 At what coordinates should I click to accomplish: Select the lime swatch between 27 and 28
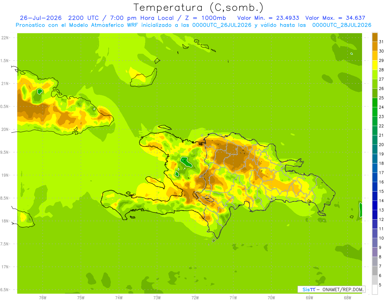click(x=375, y=74)
